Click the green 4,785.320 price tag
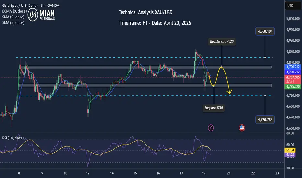 click(x=293, y=87)
